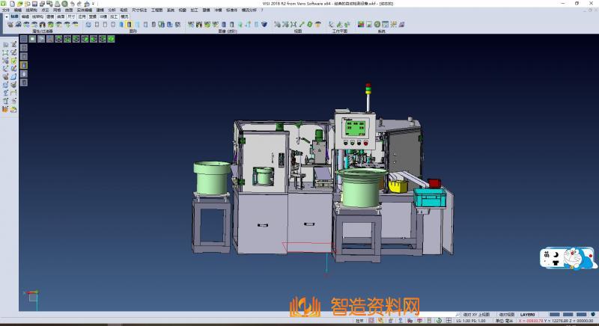Open the 文件 menu
The height and width of the screenshot is (326, 599).
click(6, 10)
